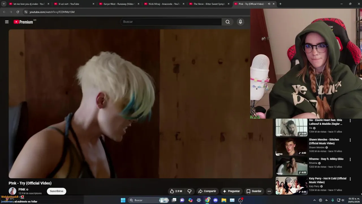Image resolution: width=362 pixels, height=204 pixels.
Task: Open Shawn Mendes Stitches video thumbnail
Action: click(291, 147)
